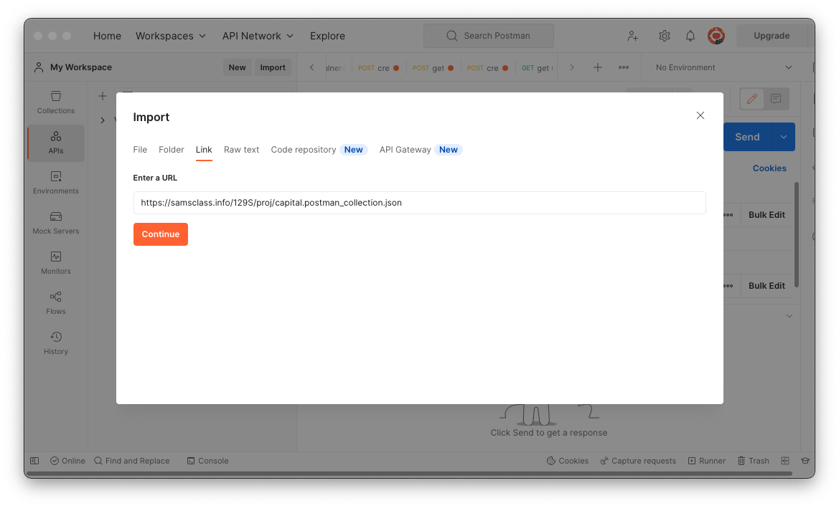The image size is (839, 508).
Task: Open the Trash
Action: point(753,461)
